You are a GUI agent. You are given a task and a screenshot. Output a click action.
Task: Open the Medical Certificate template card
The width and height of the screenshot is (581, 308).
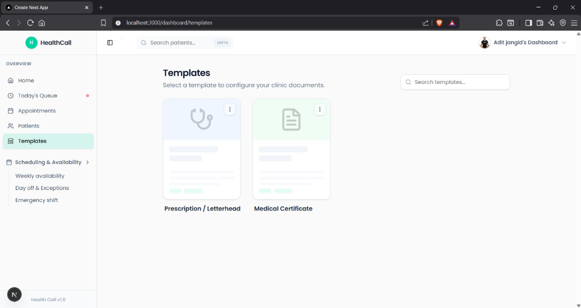point(291,149)
